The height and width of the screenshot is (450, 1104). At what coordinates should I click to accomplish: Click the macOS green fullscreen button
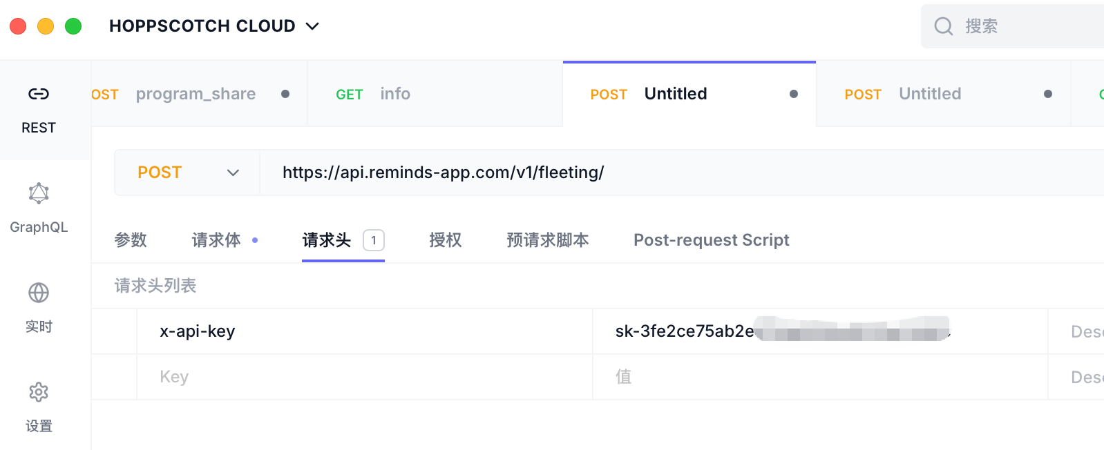[73, 26]
